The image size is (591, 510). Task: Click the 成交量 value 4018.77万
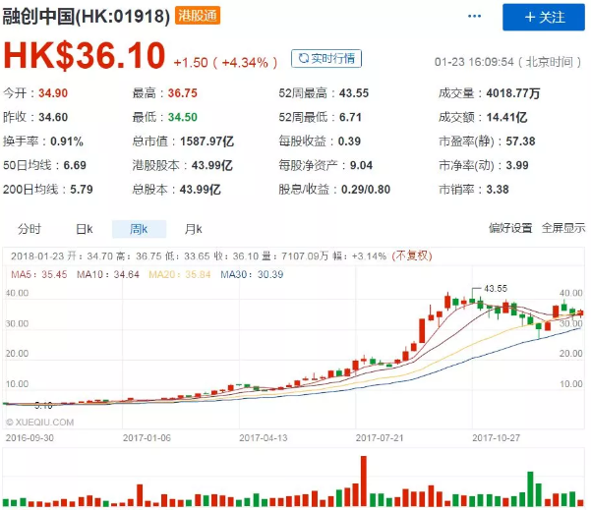coord(513,93)
